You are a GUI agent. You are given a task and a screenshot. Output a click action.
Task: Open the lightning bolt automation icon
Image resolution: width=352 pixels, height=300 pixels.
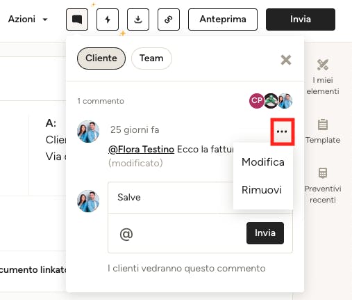tap(108, 19)
